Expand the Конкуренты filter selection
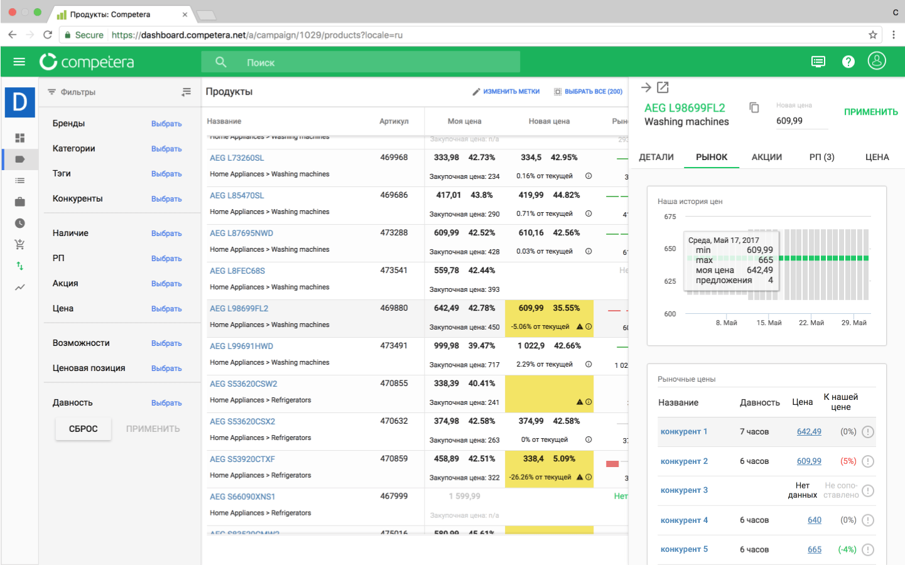 point(166,199)
